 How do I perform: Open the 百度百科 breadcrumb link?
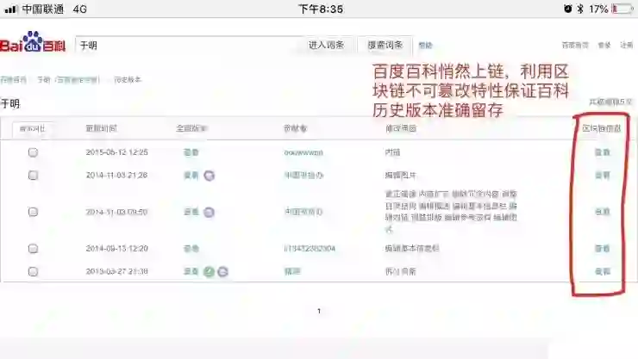point(14,79)
